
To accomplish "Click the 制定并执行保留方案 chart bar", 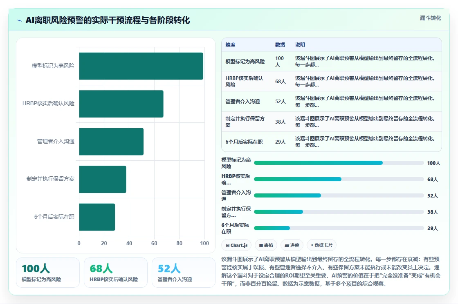I will point(103,179).
